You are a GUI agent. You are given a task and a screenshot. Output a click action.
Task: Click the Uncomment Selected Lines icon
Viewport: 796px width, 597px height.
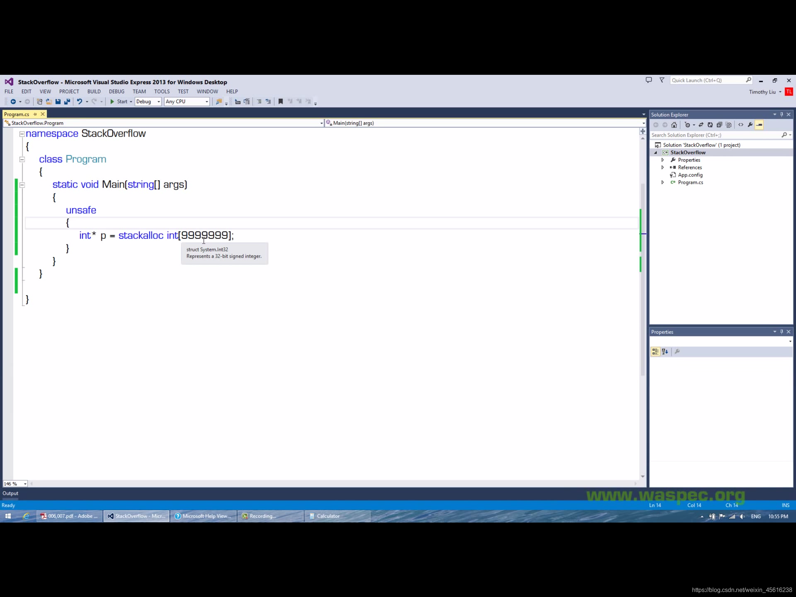[268, 102]
